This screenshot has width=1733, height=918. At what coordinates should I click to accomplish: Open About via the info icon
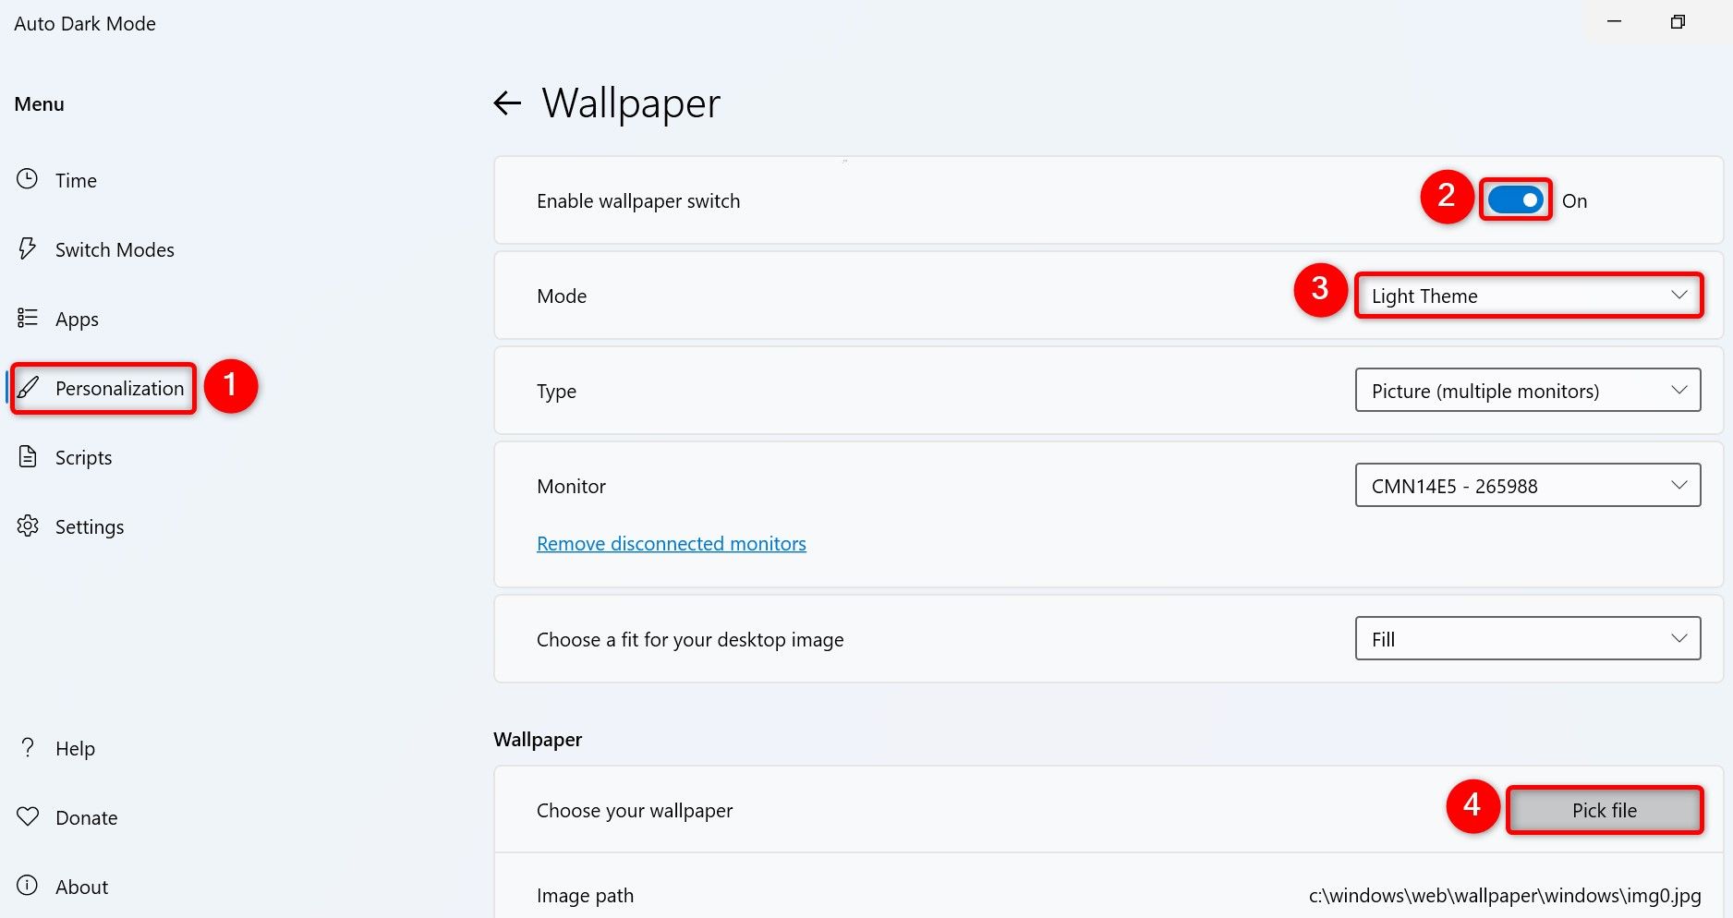27,886
